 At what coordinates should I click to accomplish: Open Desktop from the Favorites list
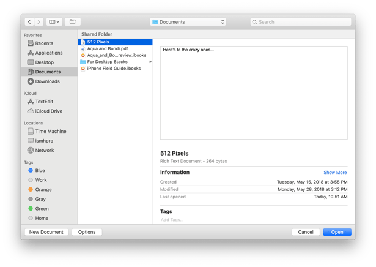pyautogui.click(x=49, y=62)
